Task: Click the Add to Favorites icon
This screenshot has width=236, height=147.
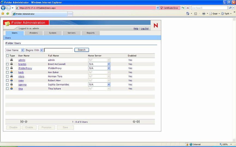Action: (8, 14)
